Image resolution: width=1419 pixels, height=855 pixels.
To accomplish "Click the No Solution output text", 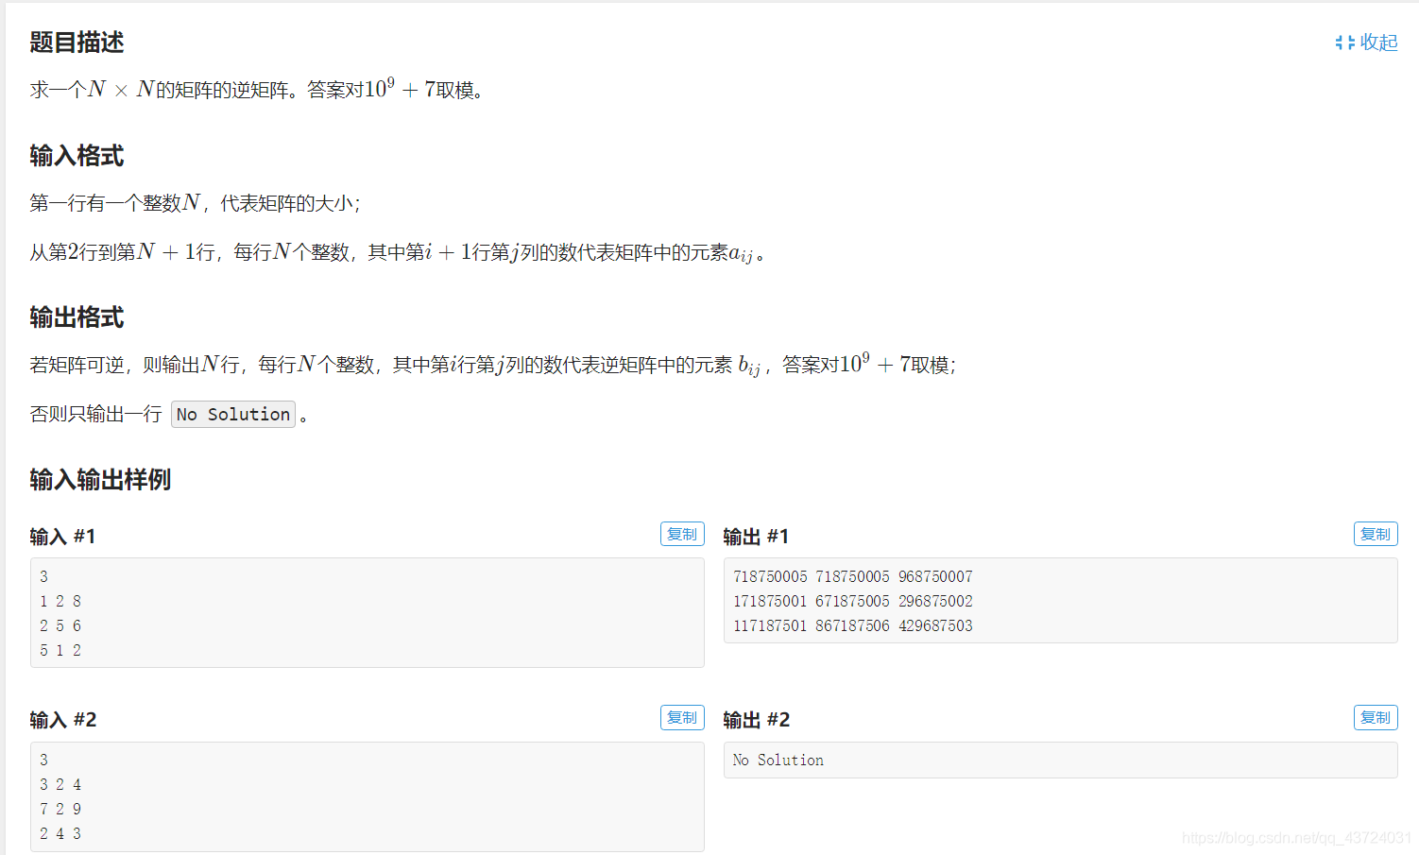I will tap(778, 760).
